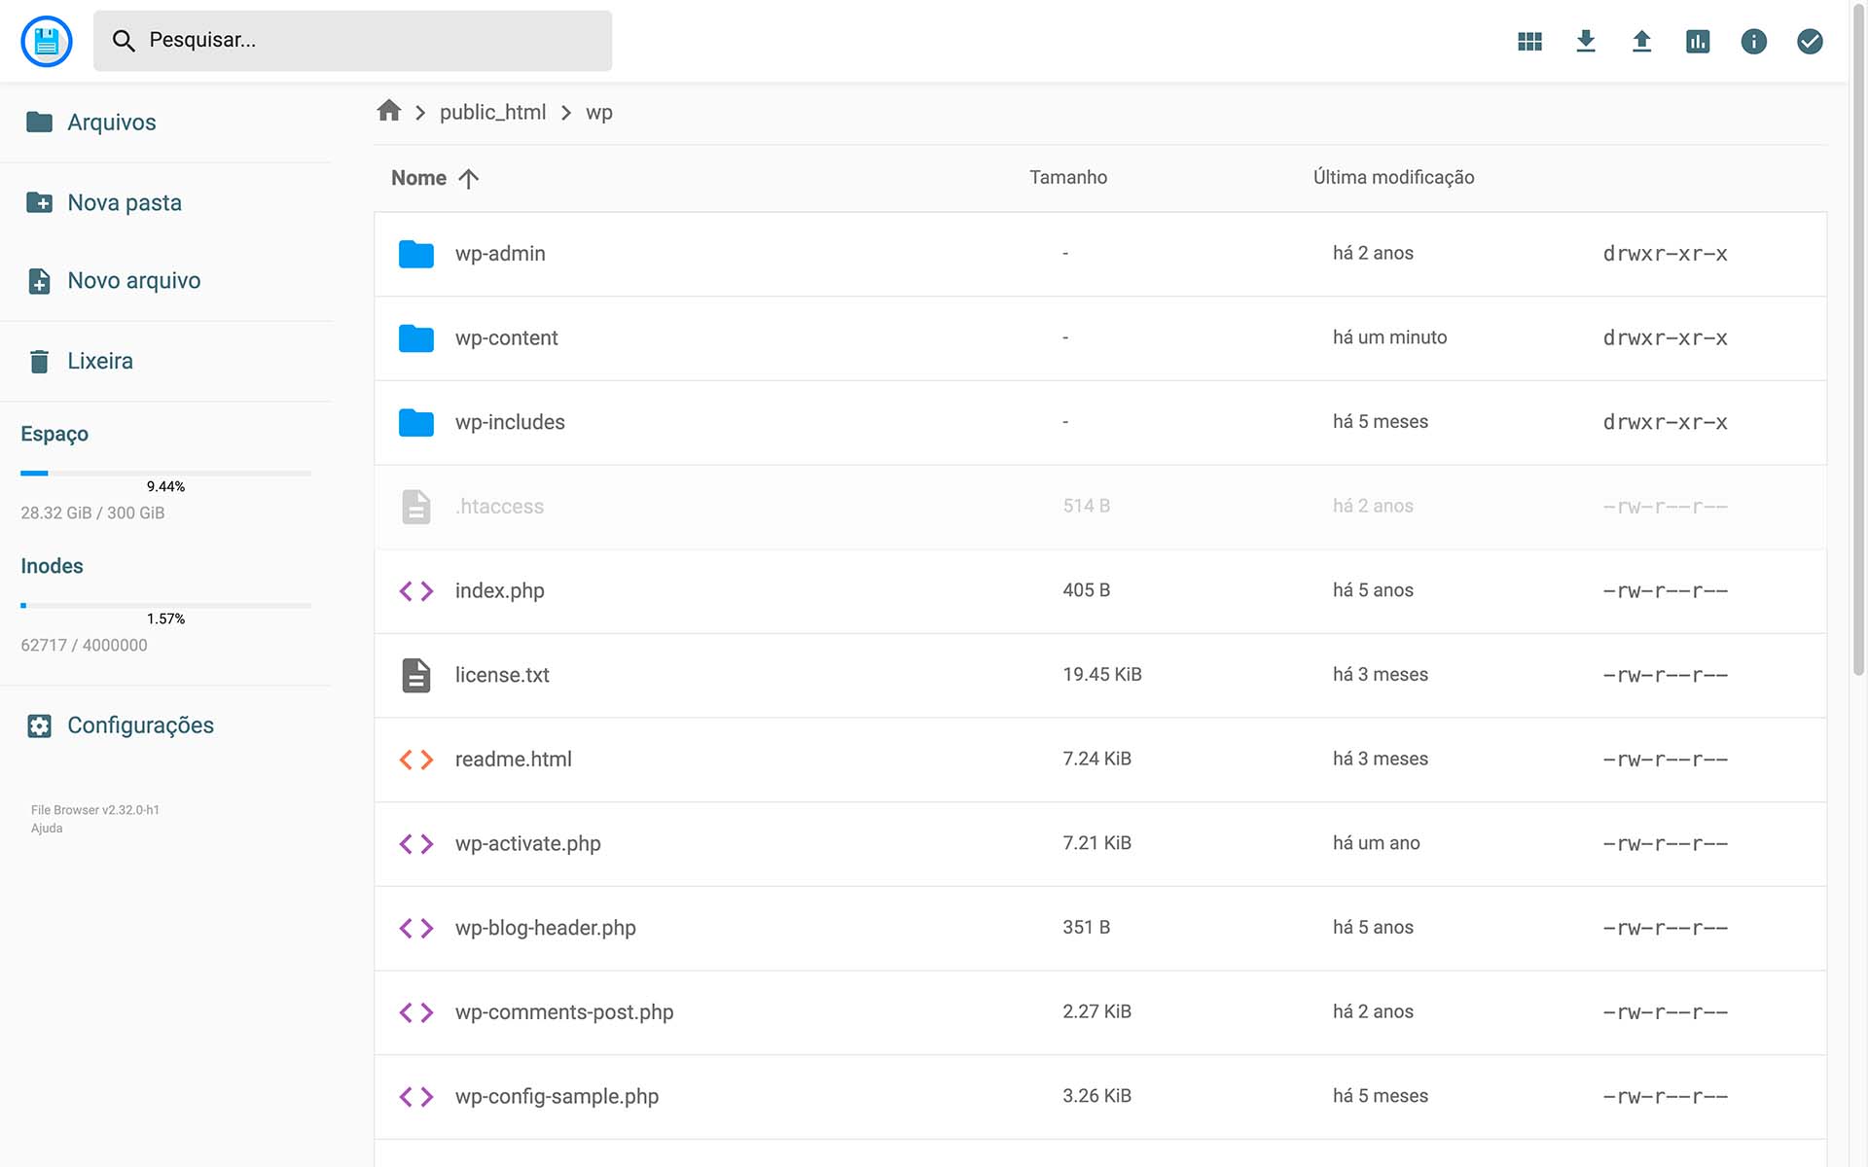This screenshot has width=1868, height=1167.
Task: Switch to grid view mode icon
Action: [x=1529, y=41]
